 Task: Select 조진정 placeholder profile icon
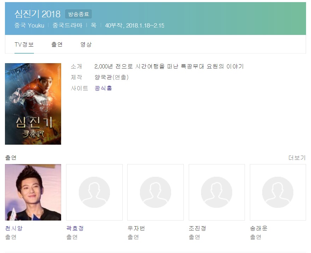point(217,192)
